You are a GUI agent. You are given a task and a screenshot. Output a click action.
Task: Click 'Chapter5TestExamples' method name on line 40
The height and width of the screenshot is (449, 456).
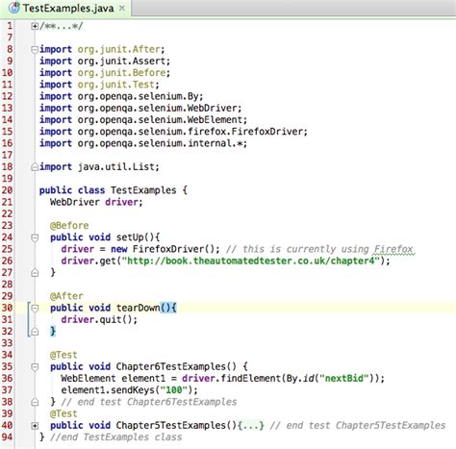(x=170, y=426)
